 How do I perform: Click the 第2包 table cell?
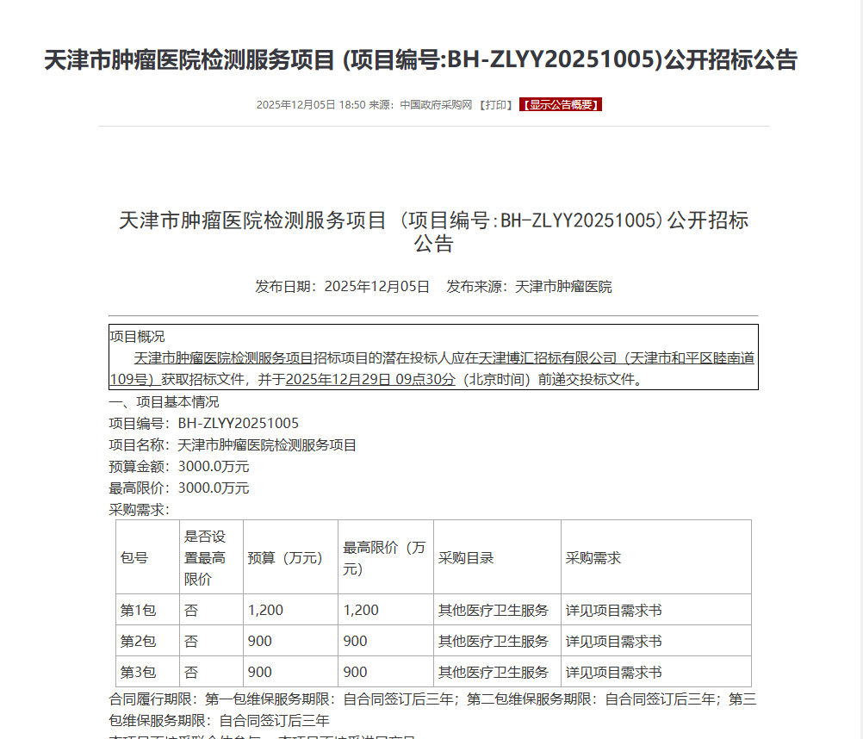pos(138,642)
